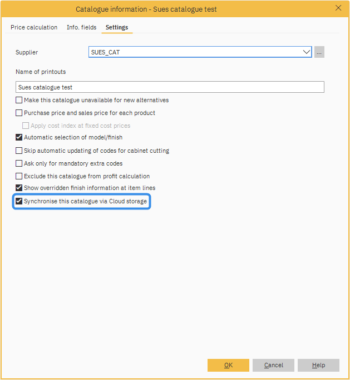The image size is (350, 380).
Task: Switch to the Price calculation tab
Action: pos(34,27)
